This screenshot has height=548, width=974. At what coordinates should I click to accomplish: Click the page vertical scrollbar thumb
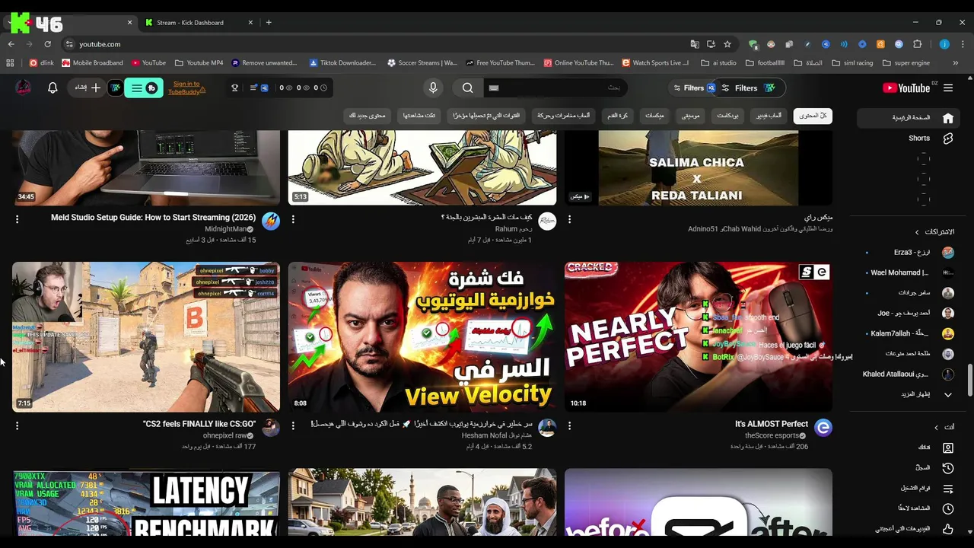click(x=969, y=379)
